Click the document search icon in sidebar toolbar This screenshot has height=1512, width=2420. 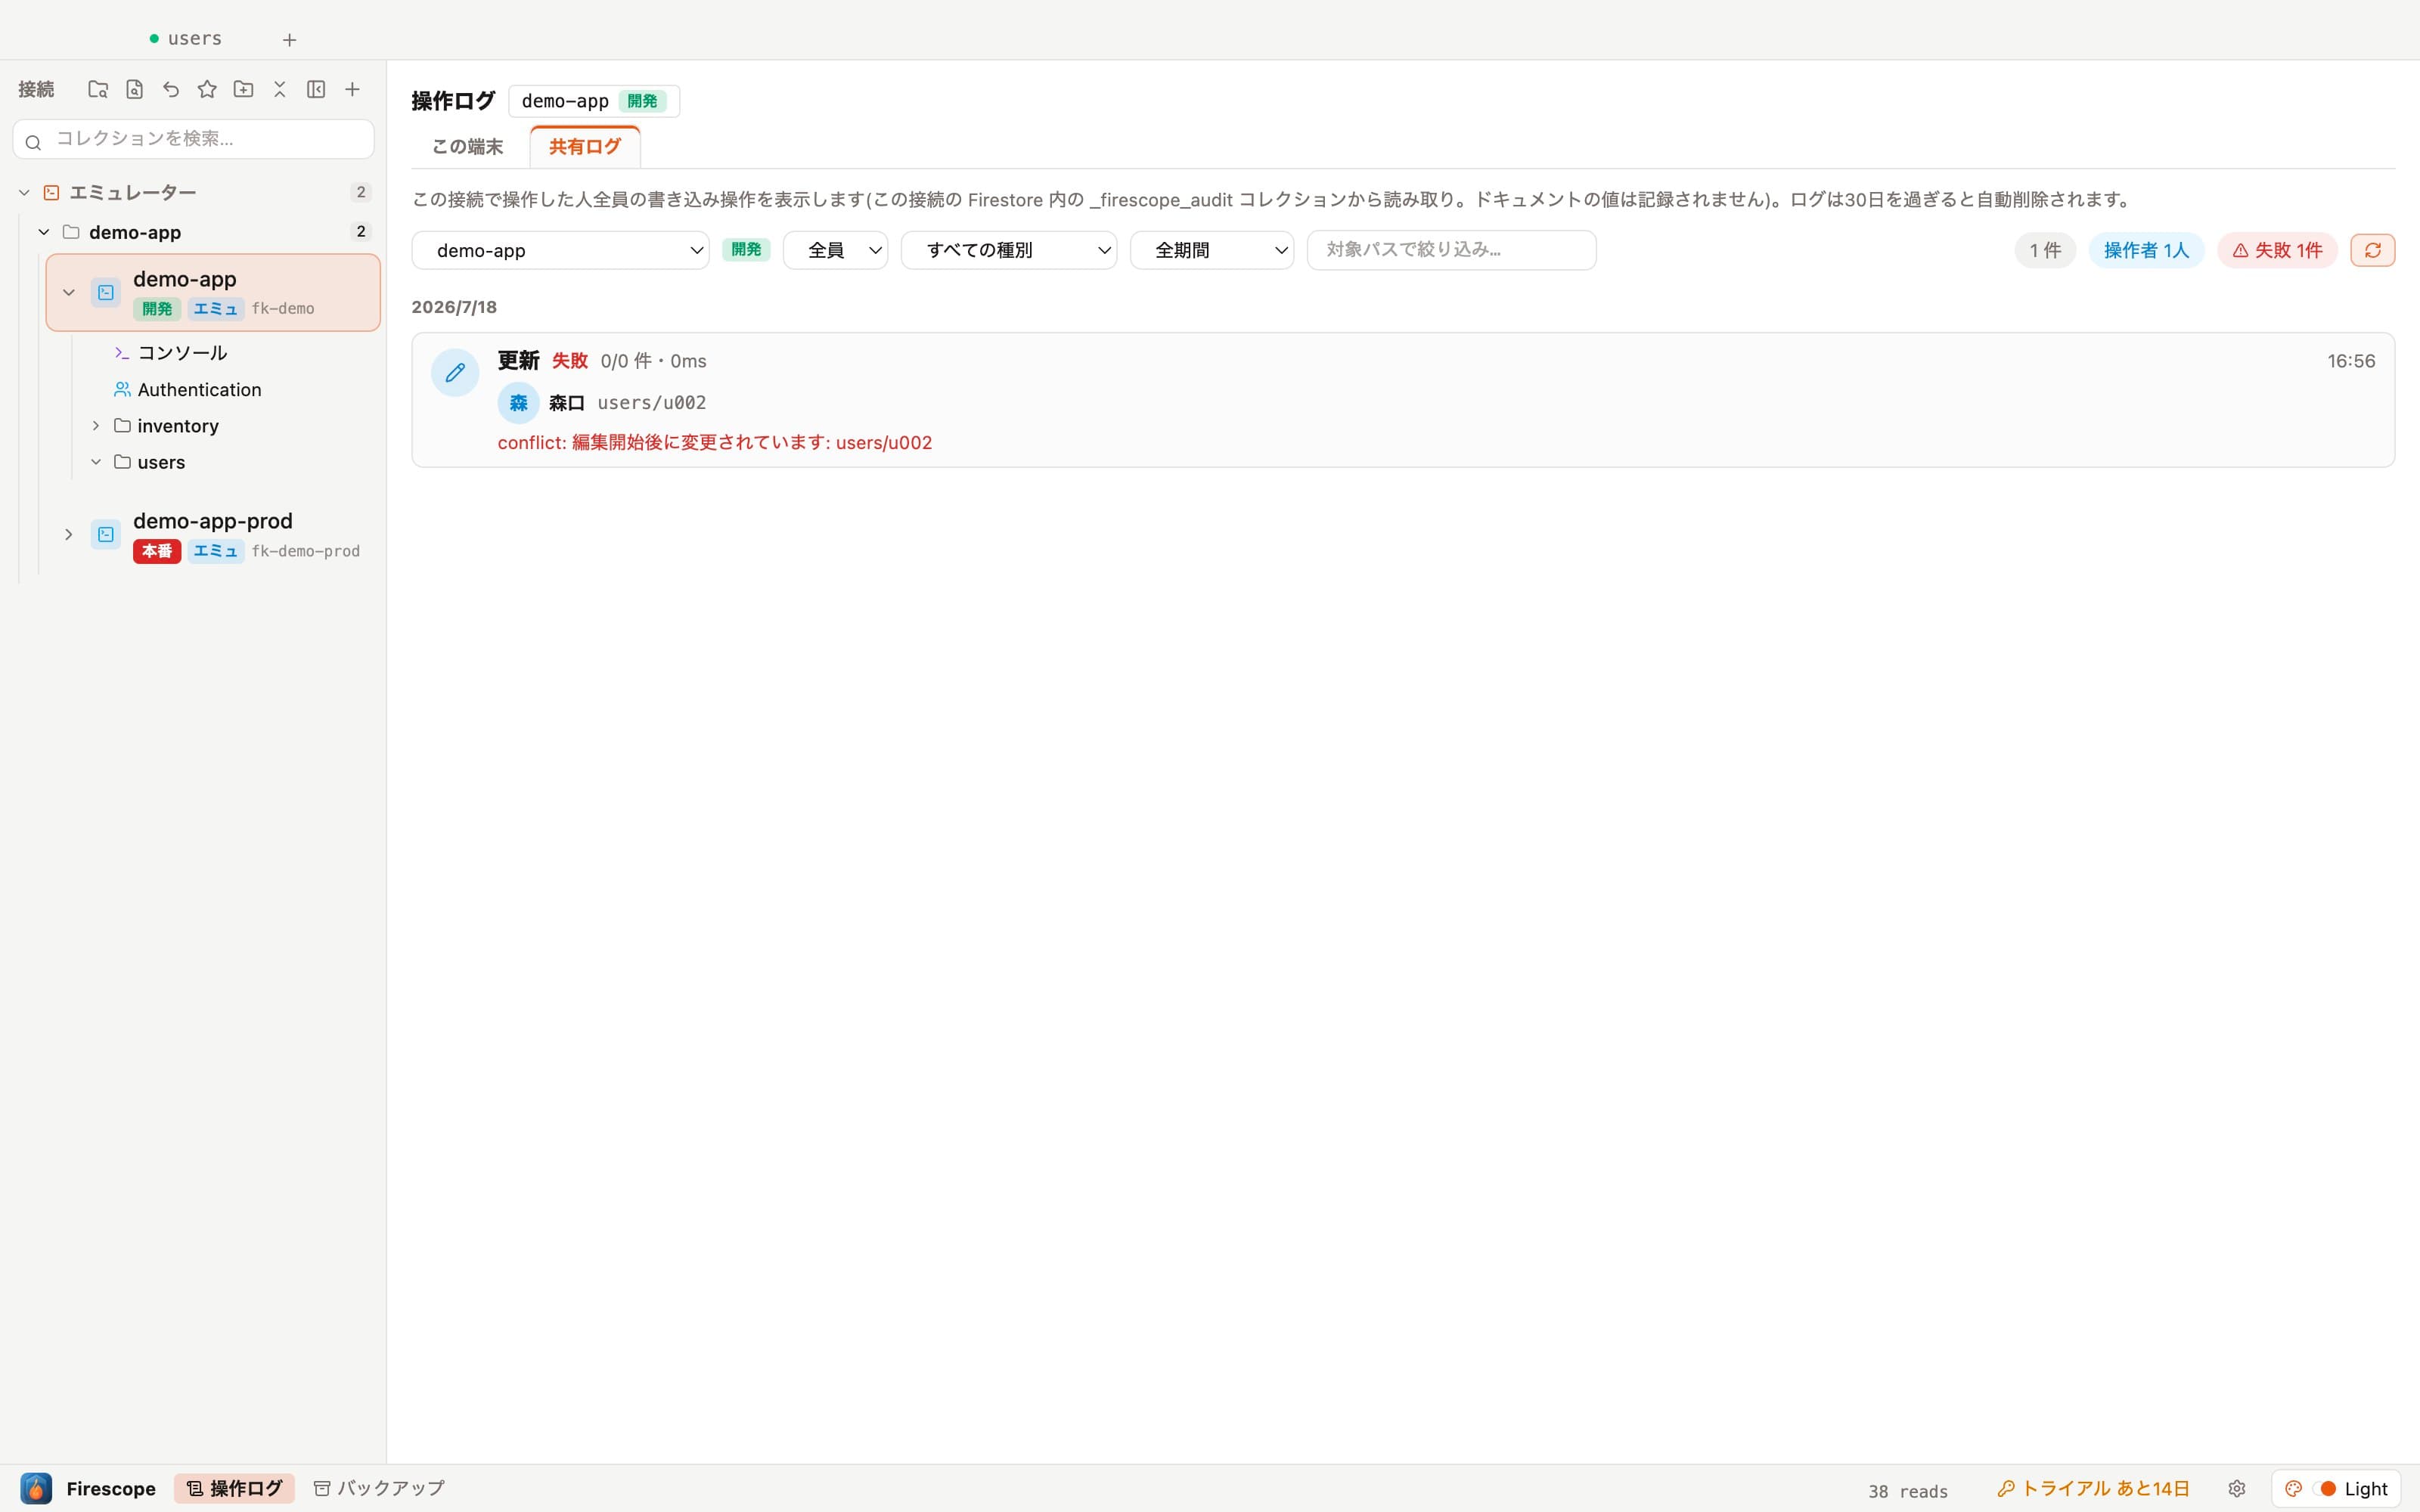[134, 89]
